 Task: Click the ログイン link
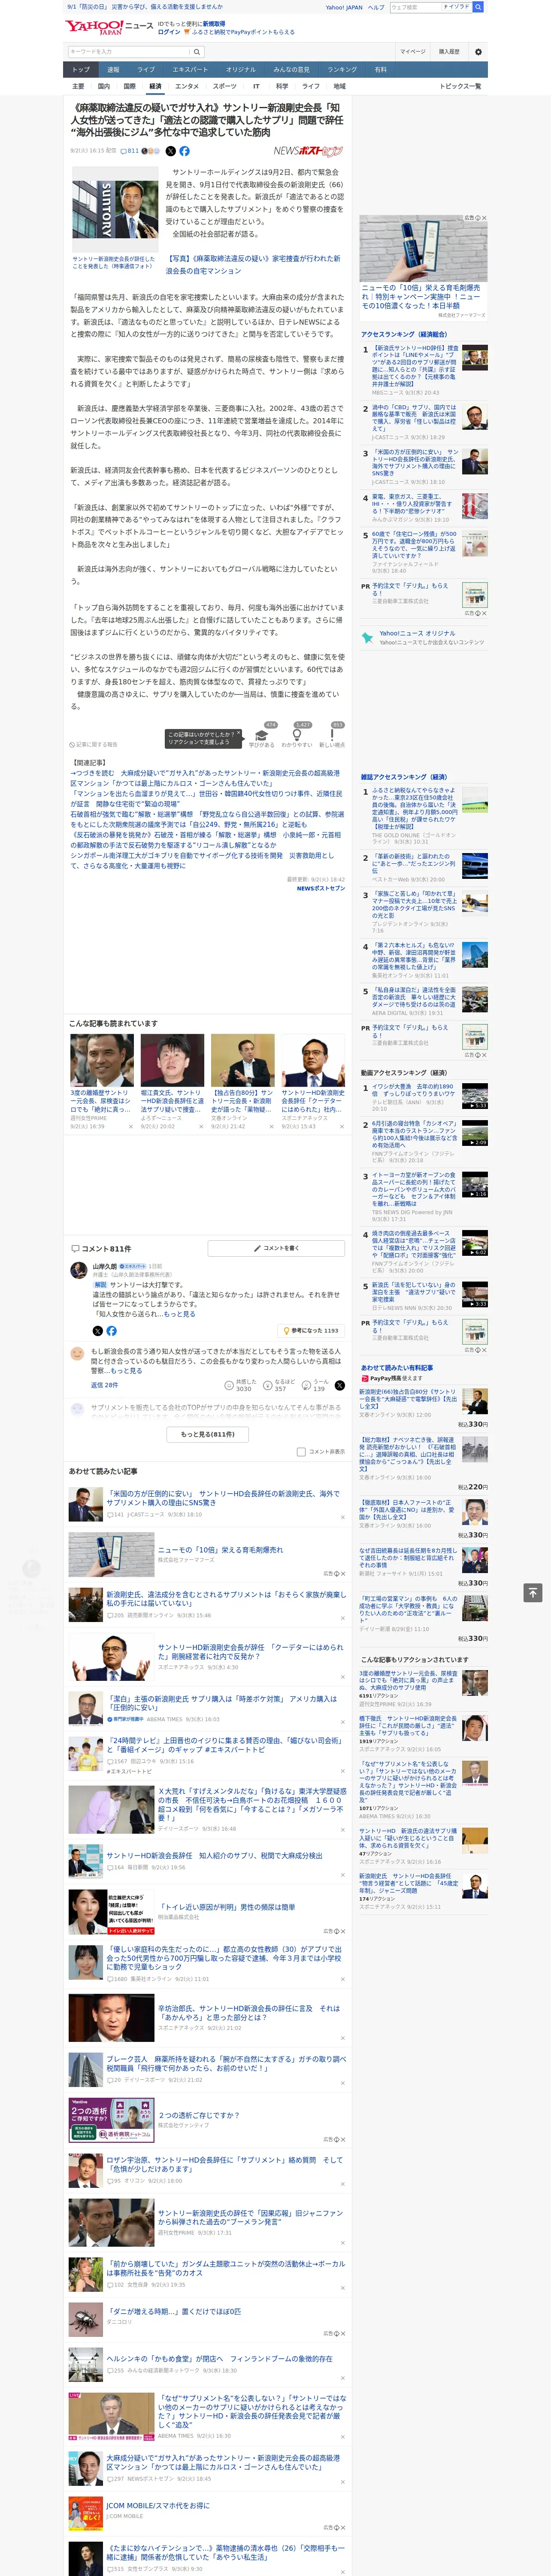pyautogui.click(x=169, y=32)
